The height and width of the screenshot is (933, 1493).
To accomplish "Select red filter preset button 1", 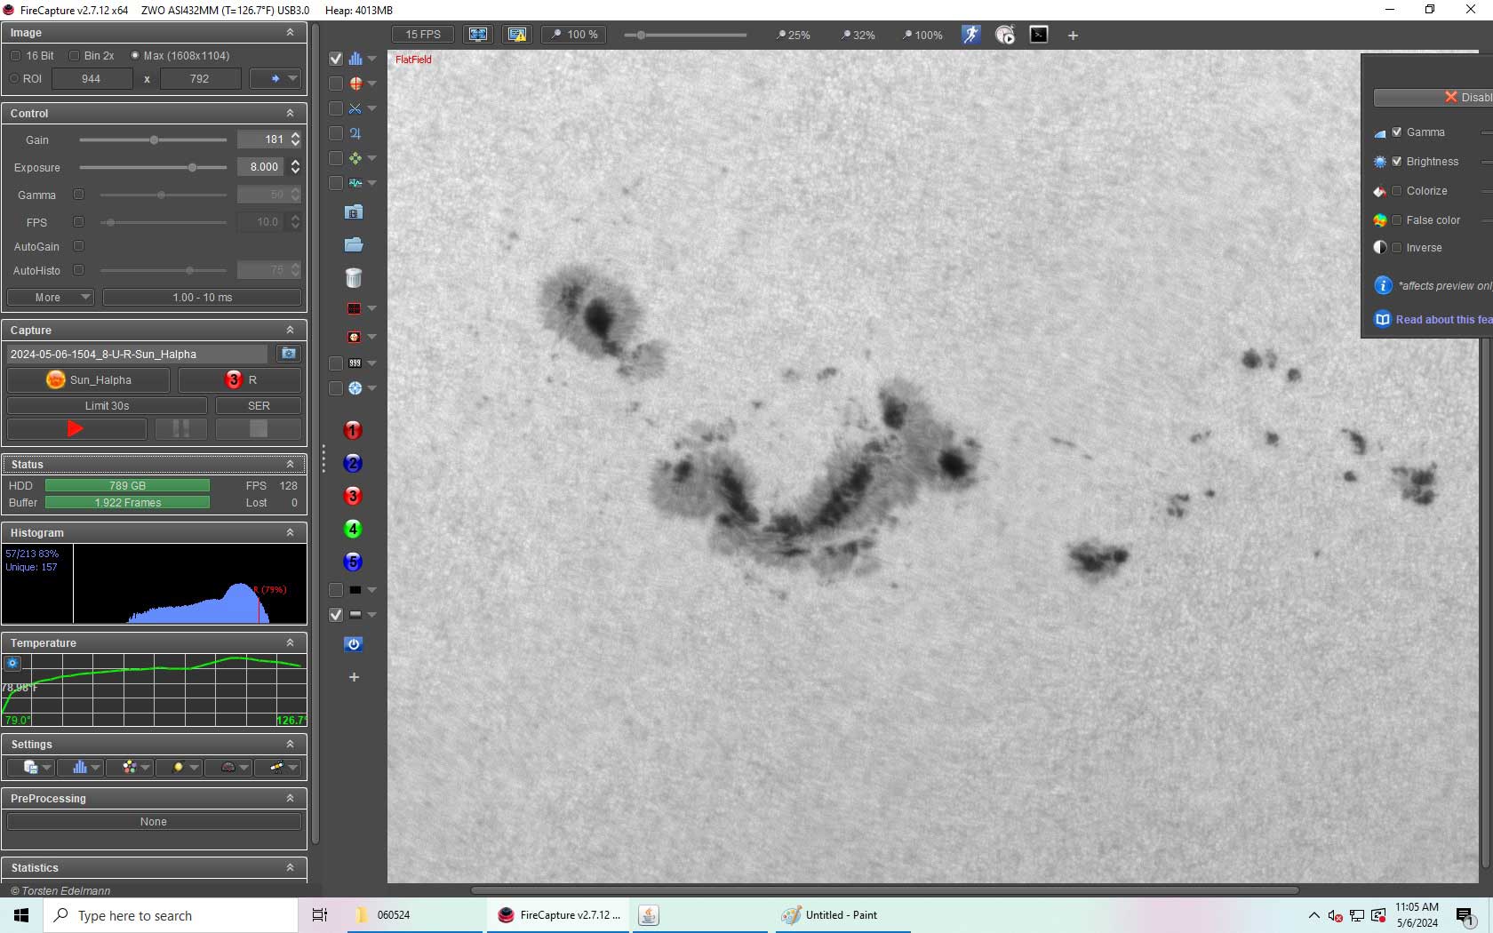I will (353, 430).
